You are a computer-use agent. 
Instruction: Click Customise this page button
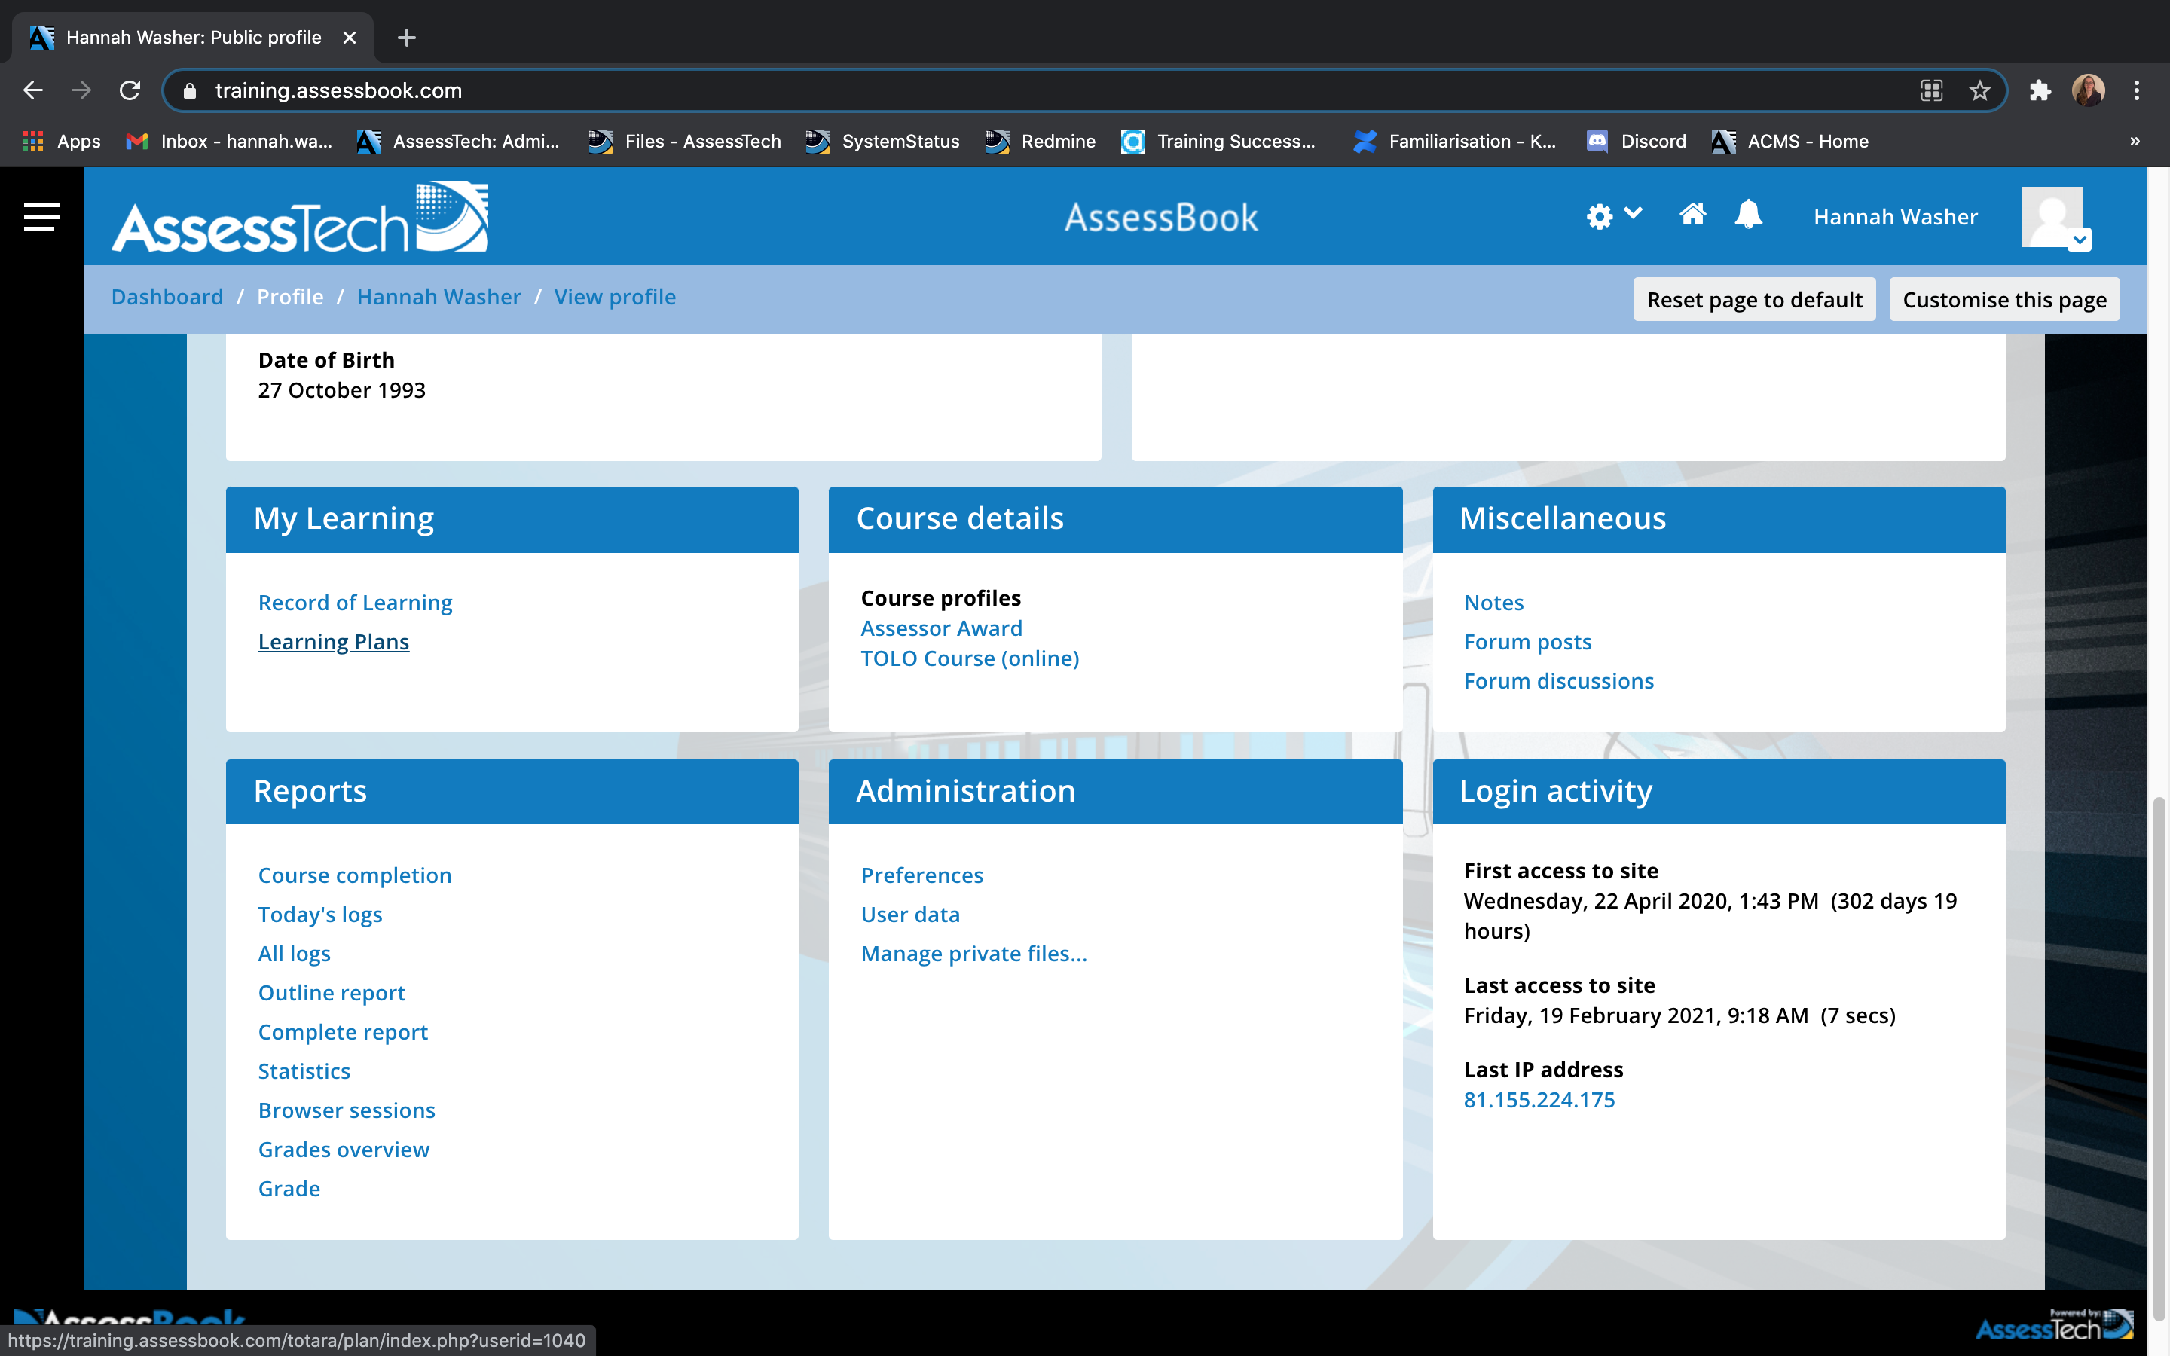pyautogui.click(x=2004, y=300)
